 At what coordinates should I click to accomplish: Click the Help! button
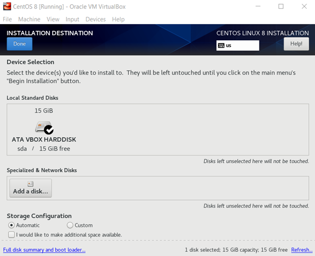[x=296, y=44]
